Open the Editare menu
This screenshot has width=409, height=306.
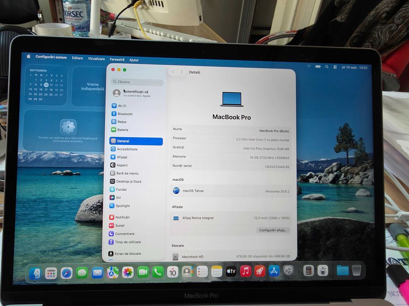click(78, 58)
